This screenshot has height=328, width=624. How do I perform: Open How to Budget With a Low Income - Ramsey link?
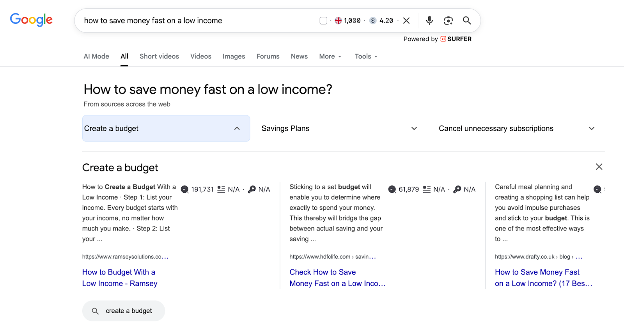(120, 278)
